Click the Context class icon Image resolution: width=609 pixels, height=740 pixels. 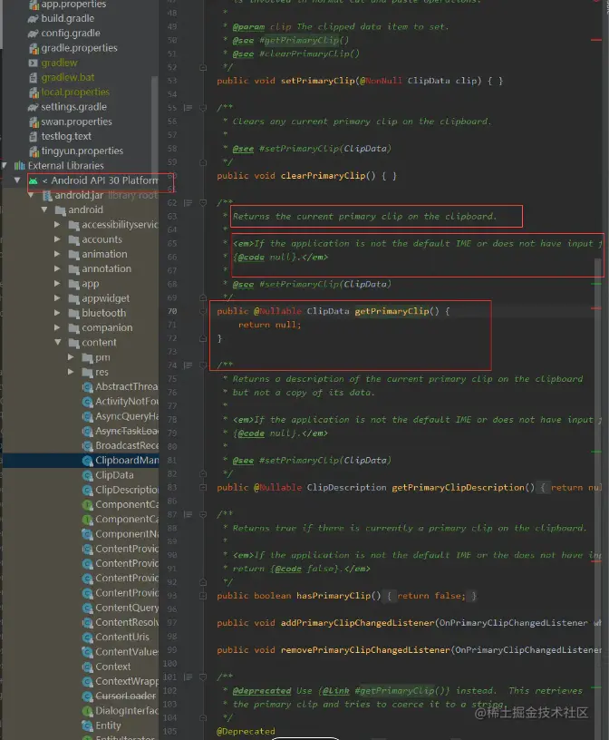point(87,667)
